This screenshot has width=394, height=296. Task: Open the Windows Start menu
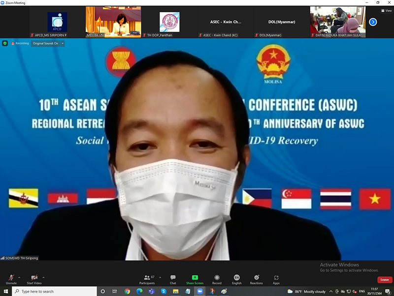[x=6, y=291]
